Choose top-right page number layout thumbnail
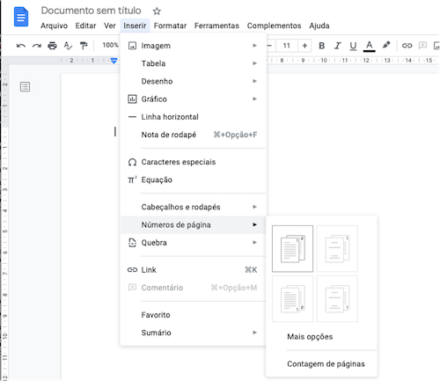Screen dimensions: 440x381 337,249
